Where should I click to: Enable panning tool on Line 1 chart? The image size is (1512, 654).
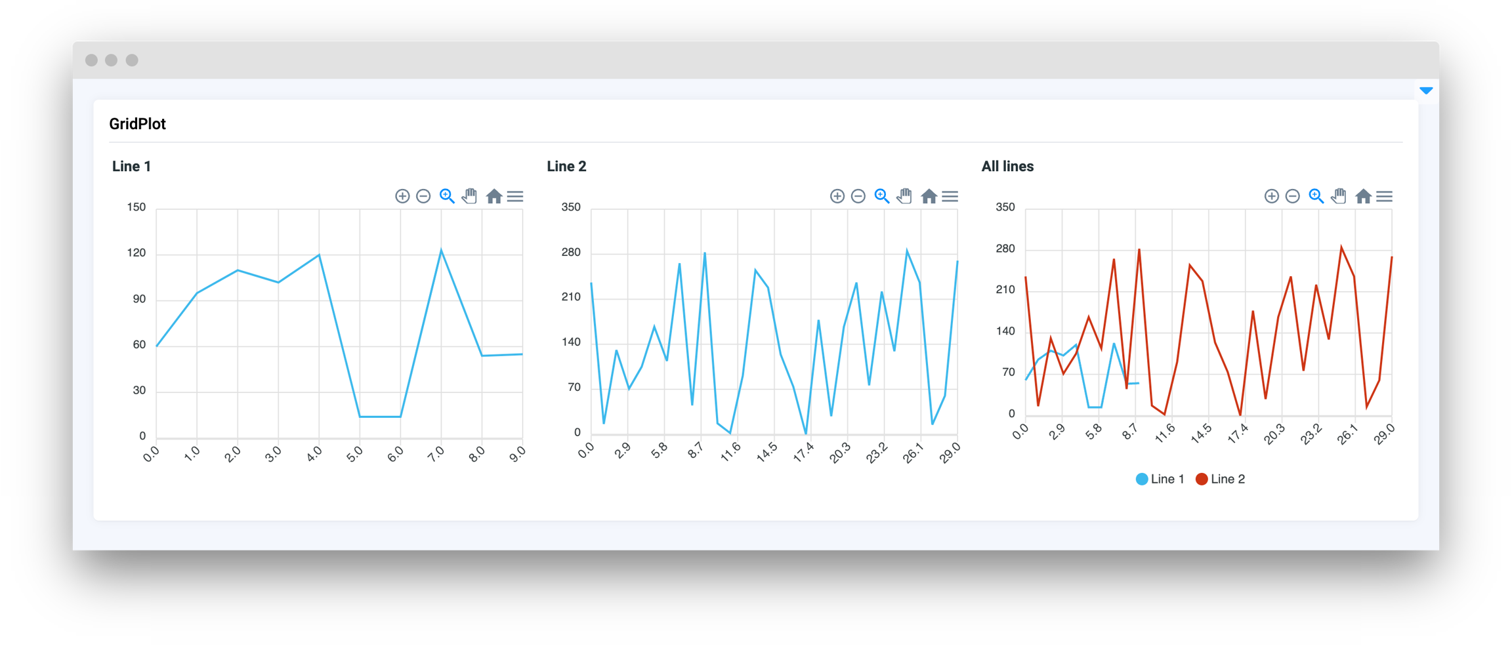point(469,196)
